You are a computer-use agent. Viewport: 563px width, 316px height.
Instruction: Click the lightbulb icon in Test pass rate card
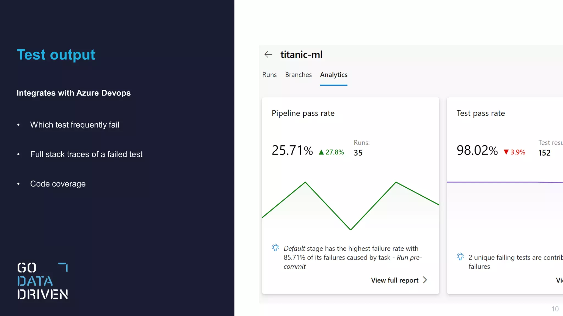click(x=460, y=257)
